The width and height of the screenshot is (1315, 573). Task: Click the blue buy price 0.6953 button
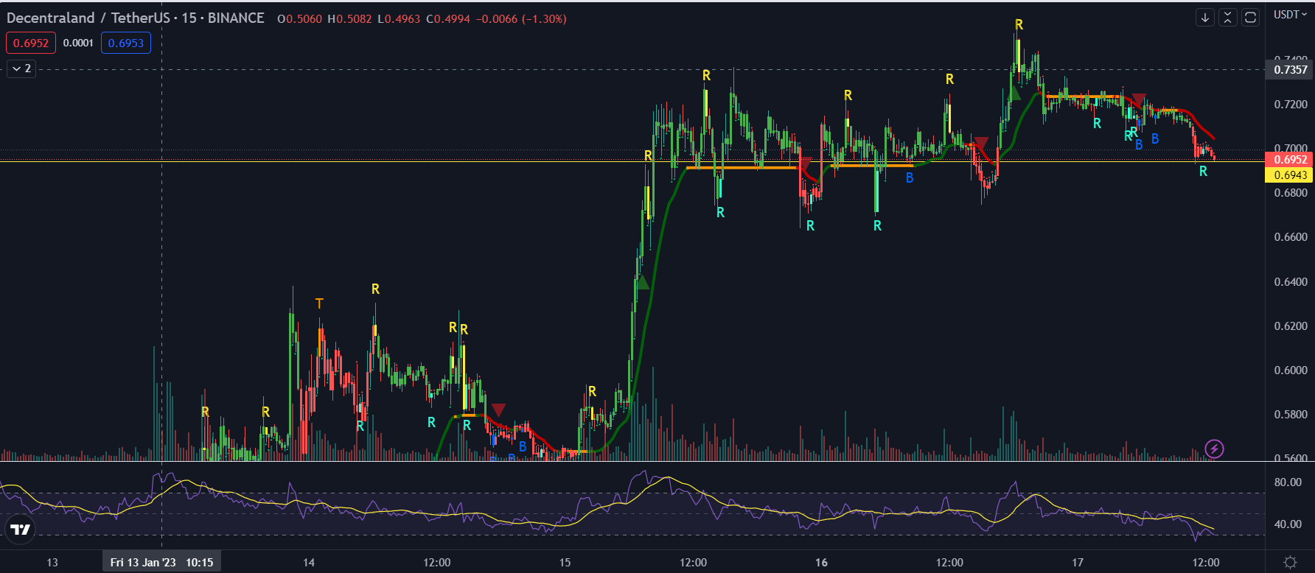[x=126, y=43]
